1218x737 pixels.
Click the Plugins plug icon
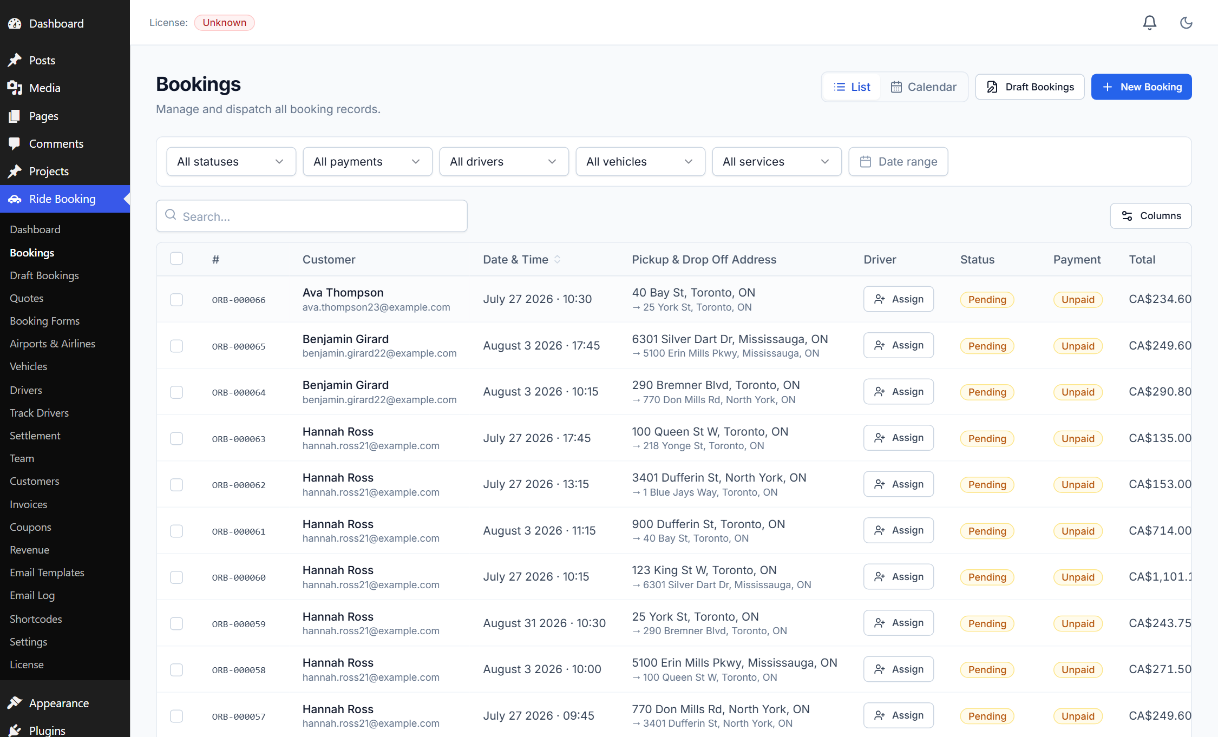pos(15,731)
